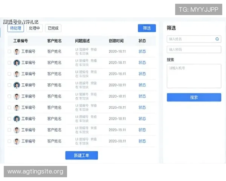Open the avatar in the sixth ticket row
Screen dimensions: 226x181
coord(17,107)
